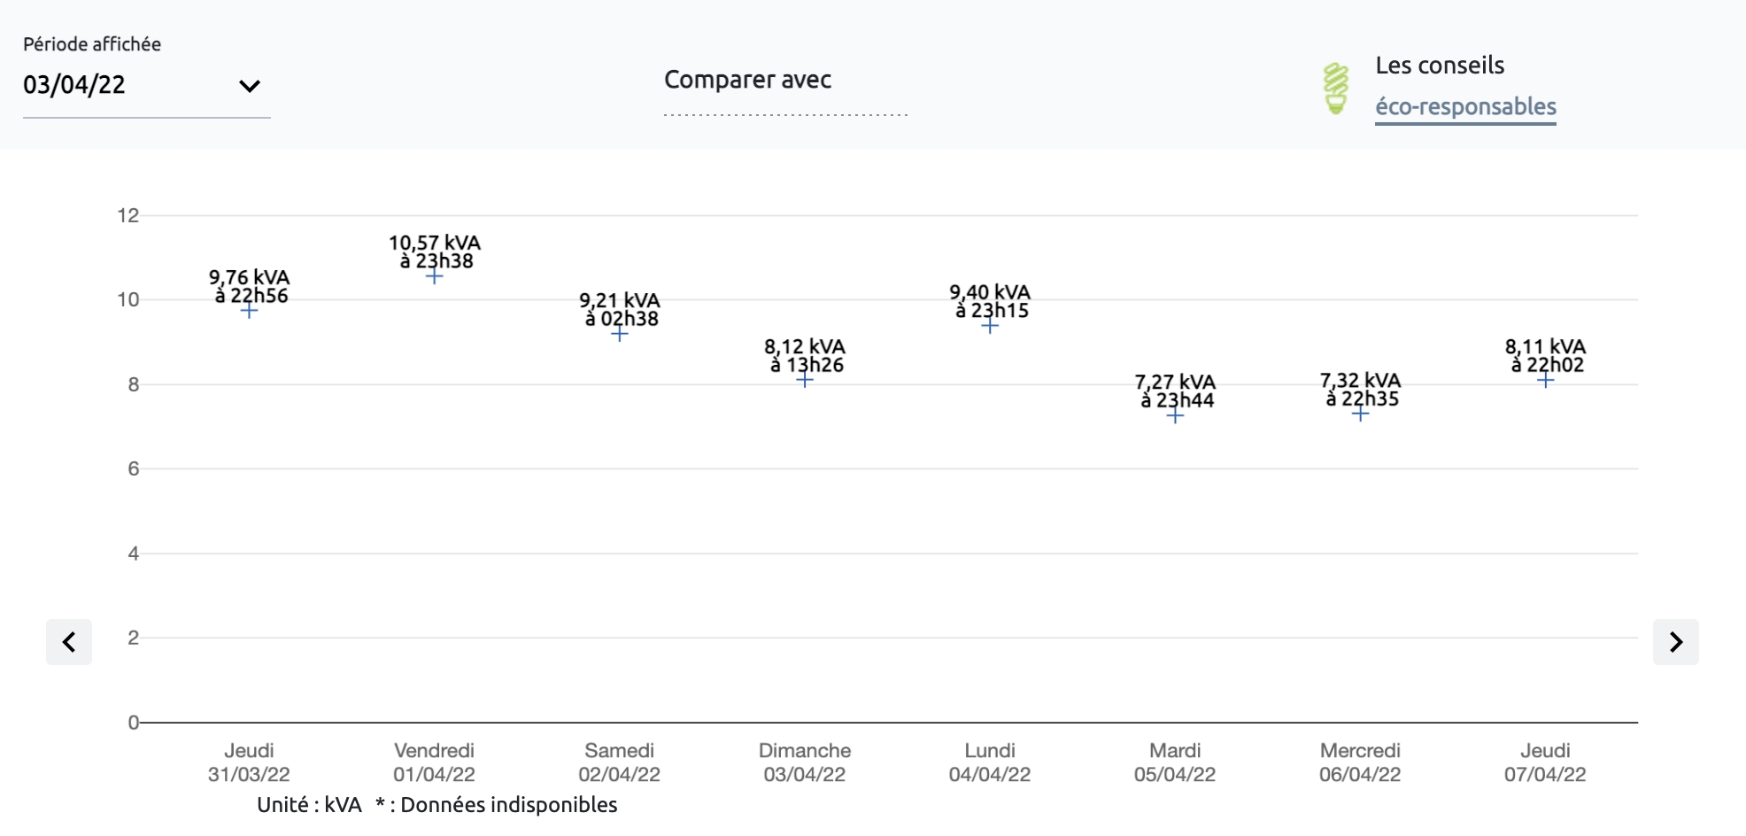Click the 8,12 kVA Dimanche marker
Screen dimensions: 1746x836
[805, 380]
